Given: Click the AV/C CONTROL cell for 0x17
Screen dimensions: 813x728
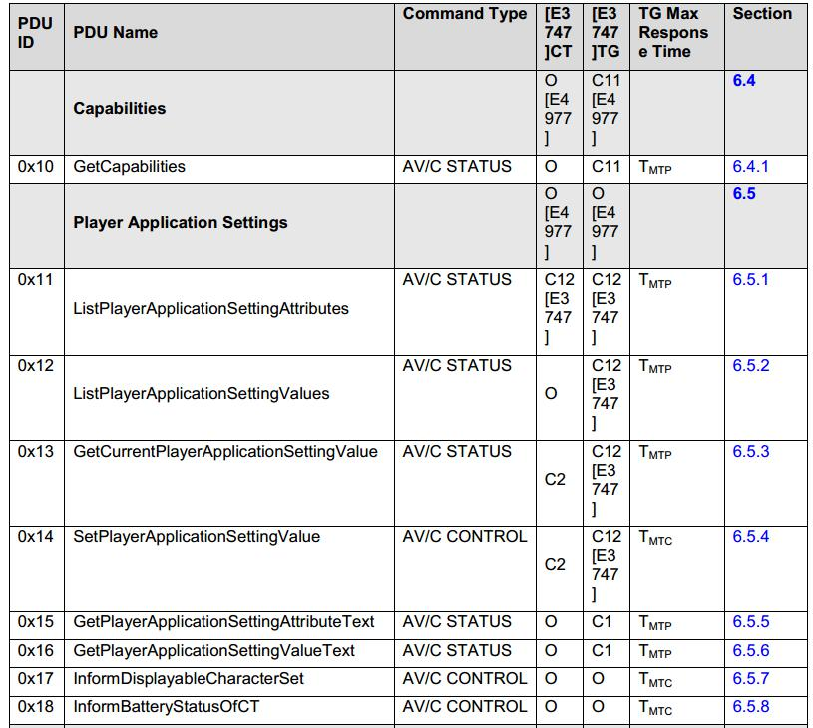Looking at the screenshot, I should point(465,681).
